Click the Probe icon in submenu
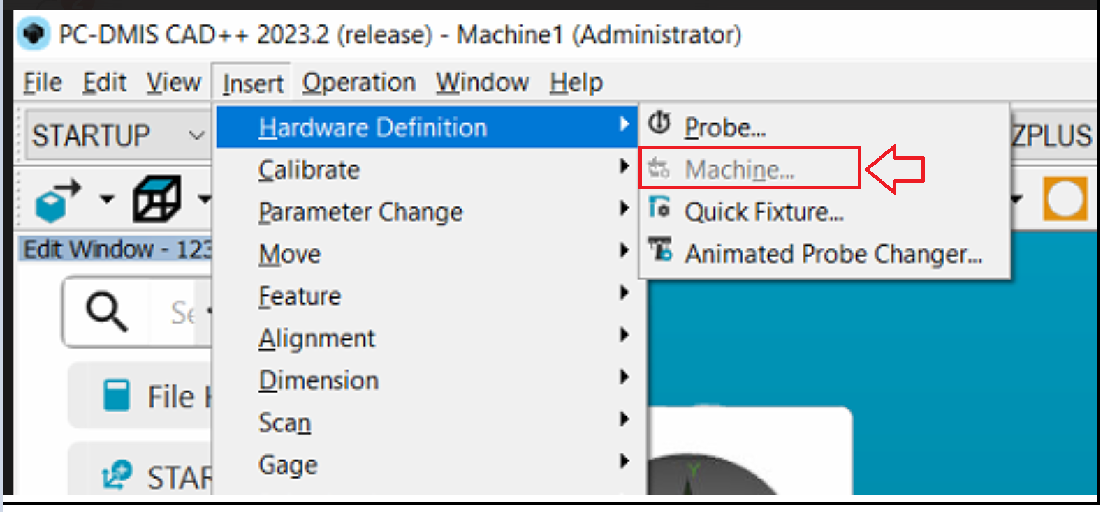Screen dimensions: 1103x512 pos(659,124)
